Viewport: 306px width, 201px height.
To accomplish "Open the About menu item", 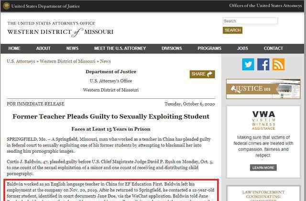I will click(x=44, y=48).
